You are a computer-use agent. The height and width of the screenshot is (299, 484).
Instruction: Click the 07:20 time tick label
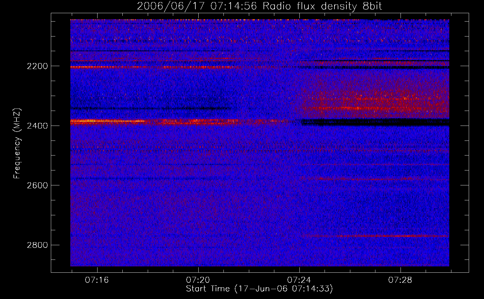(x=198, y=280)
